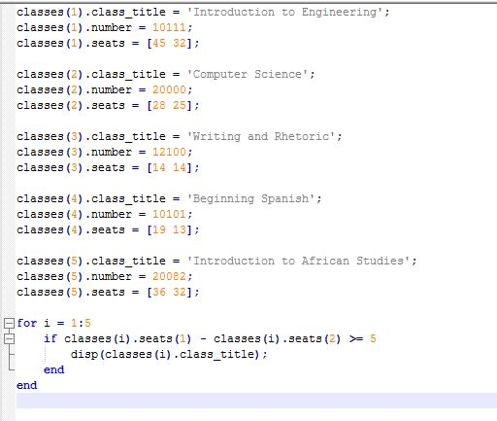
Task: Click the [14 14] seats array
Action: click(169, 167)
